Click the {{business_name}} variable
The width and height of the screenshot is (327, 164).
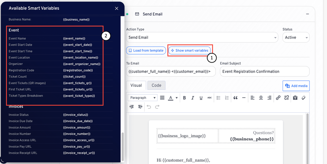(76, 19)
